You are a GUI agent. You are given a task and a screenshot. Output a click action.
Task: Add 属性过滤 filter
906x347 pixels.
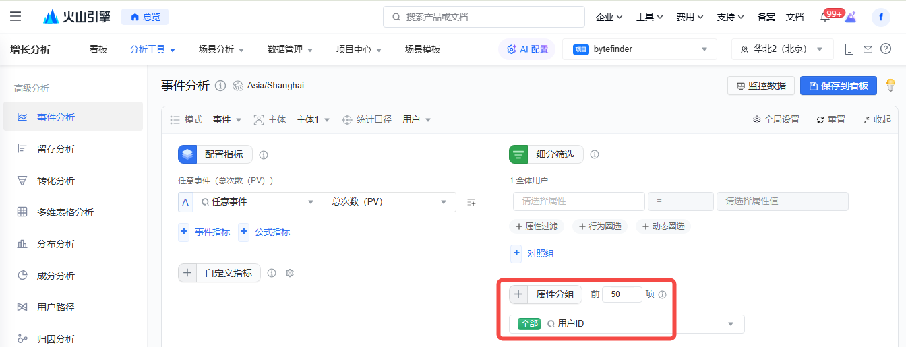(537, 226)
